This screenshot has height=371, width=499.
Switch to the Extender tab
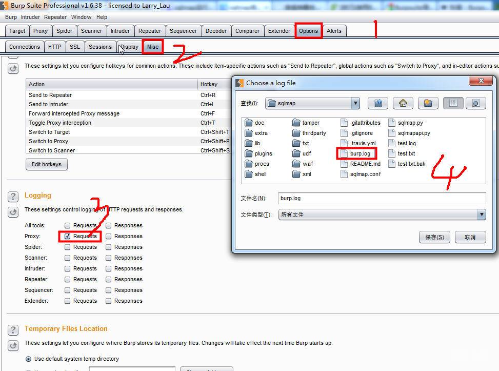point(279,31)
